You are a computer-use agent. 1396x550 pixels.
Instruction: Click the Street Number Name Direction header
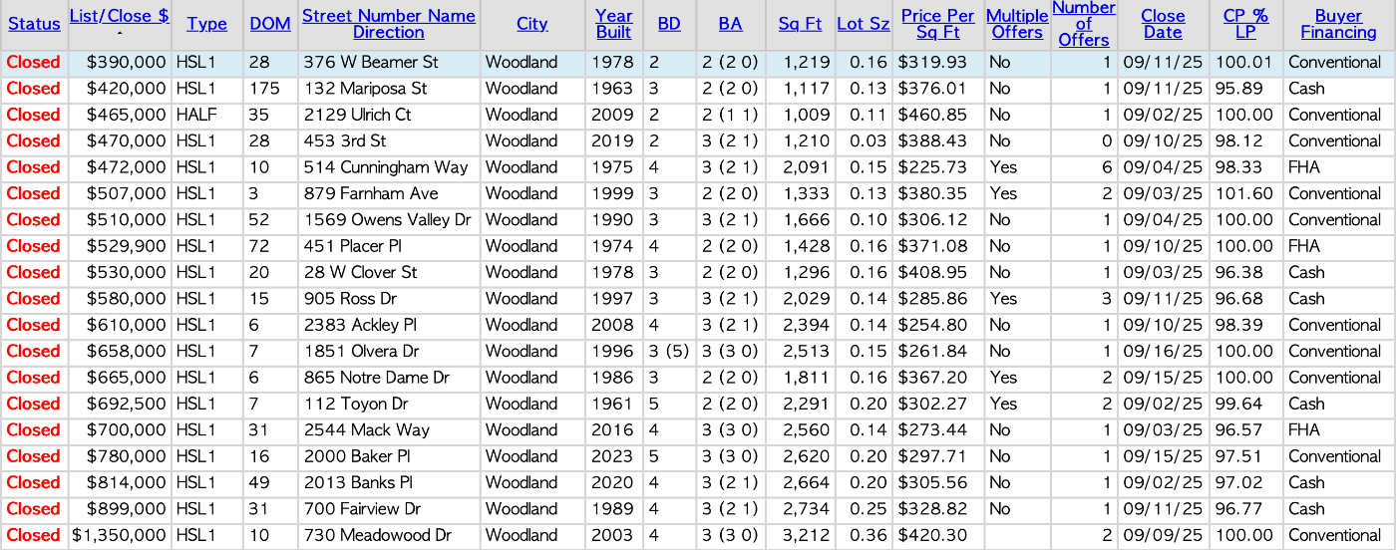click(x=388, y=24)
